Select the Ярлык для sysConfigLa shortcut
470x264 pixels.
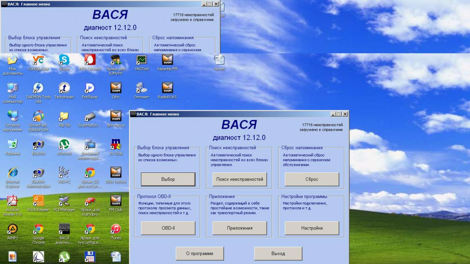click(x=90, y=233)
